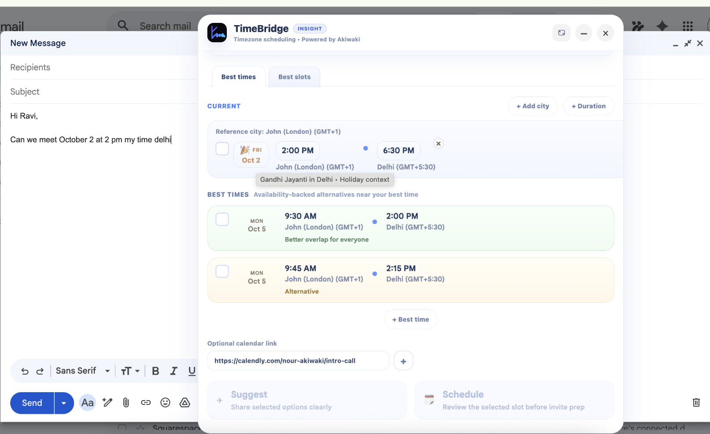
Task: Open the Google apps grid icon
Action: click(x=688, y=26)
